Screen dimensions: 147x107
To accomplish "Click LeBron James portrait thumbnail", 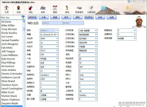I will 139,22.
